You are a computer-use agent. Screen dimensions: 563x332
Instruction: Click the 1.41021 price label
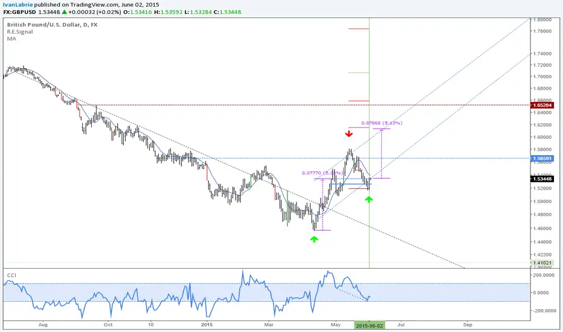pos(542,263)
